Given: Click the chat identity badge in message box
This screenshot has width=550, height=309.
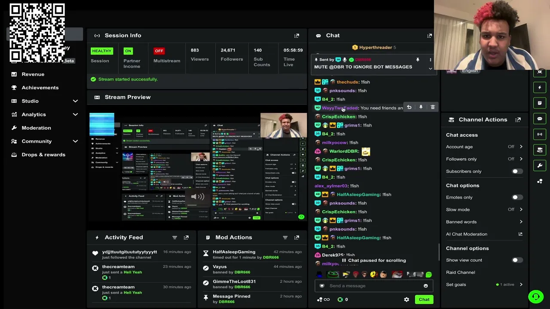Looking at the screenshot, I should 322,286.
